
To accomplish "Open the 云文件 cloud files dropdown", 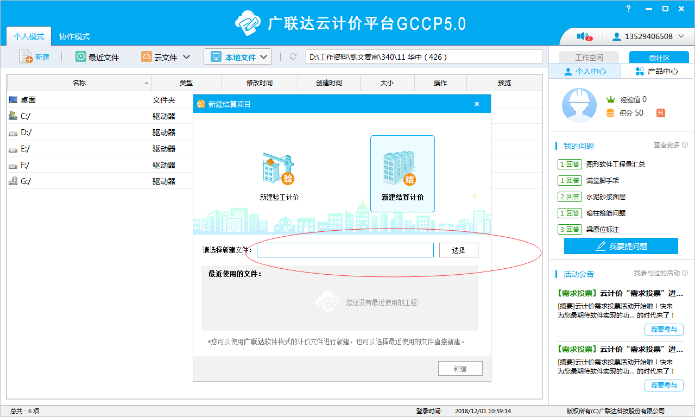I will coord(166,57).
